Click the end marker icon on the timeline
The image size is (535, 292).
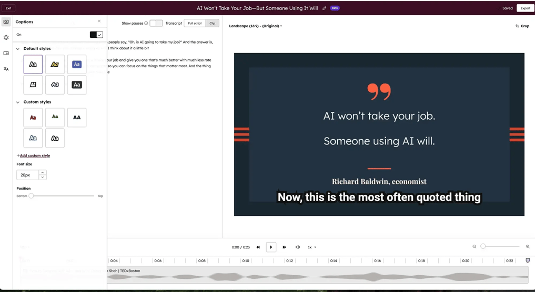point(528,260)
